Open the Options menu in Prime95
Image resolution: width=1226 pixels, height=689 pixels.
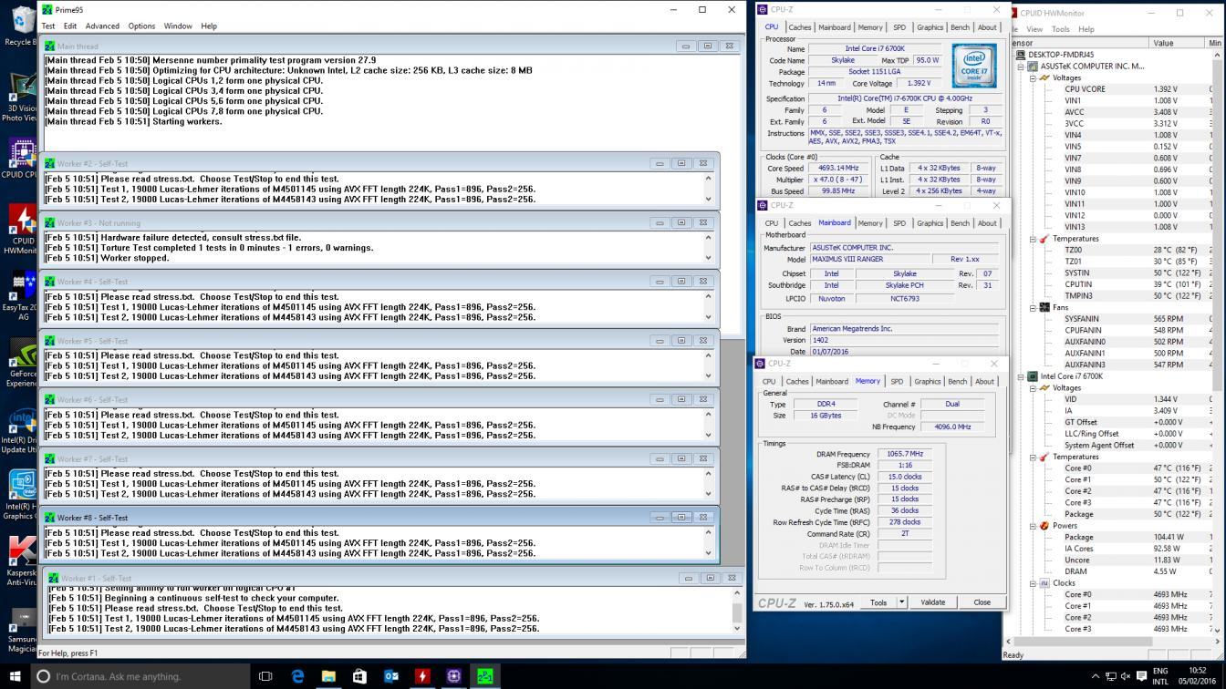pos(141,26)
